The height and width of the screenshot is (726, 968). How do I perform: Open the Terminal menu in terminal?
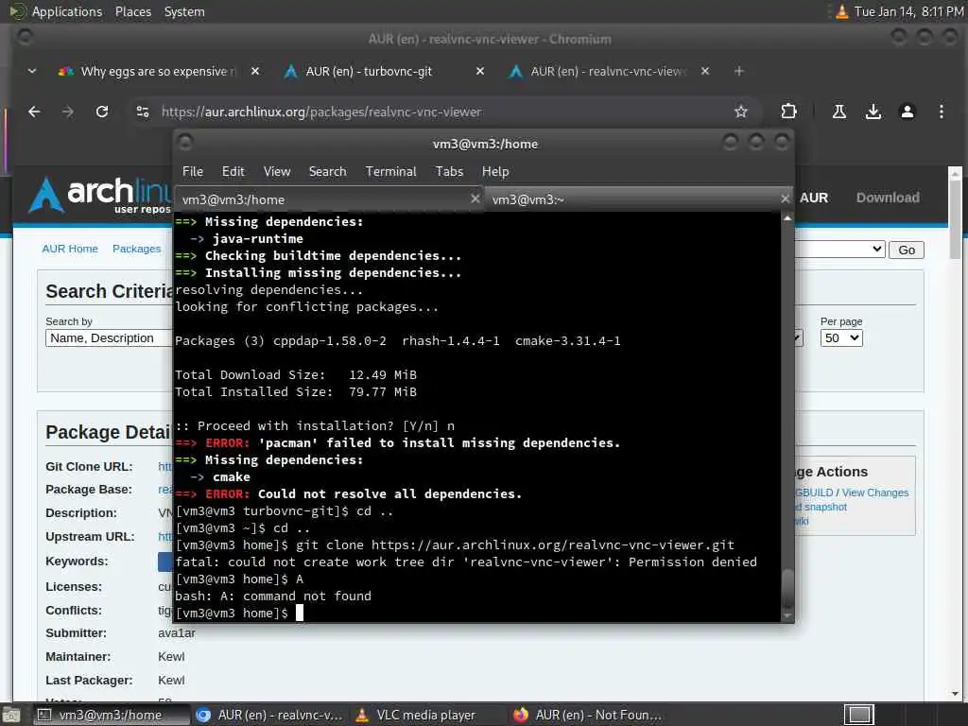pos(390,172)
